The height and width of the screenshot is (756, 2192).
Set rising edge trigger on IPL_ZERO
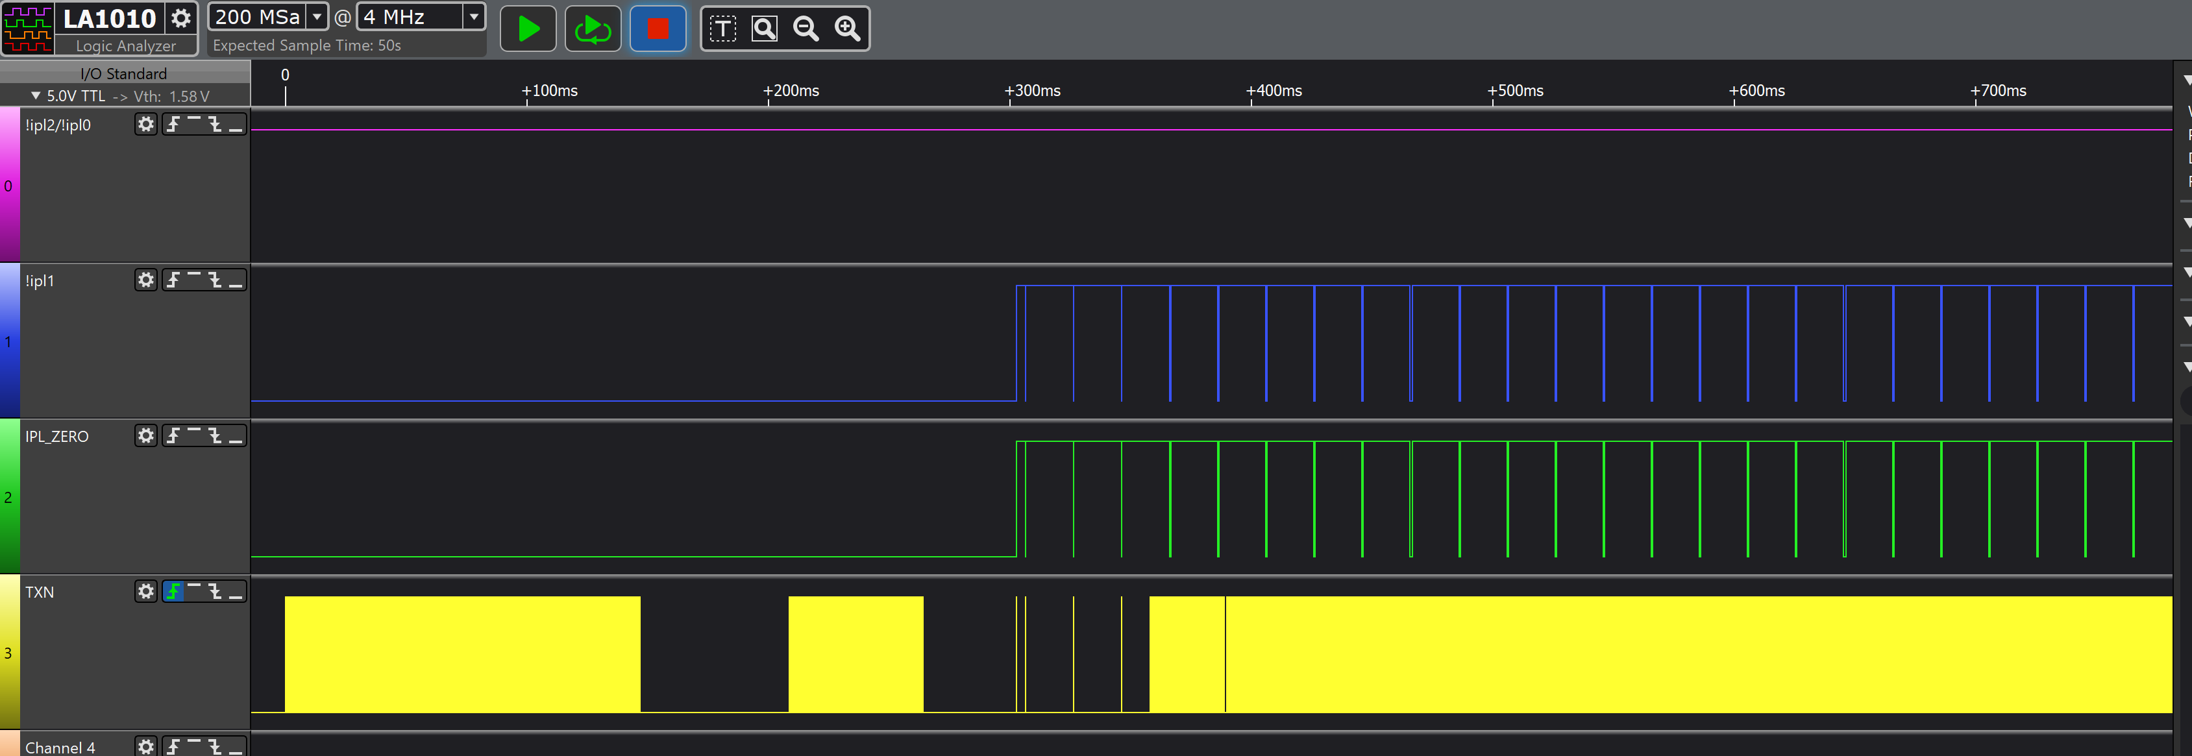coord(173,435)
